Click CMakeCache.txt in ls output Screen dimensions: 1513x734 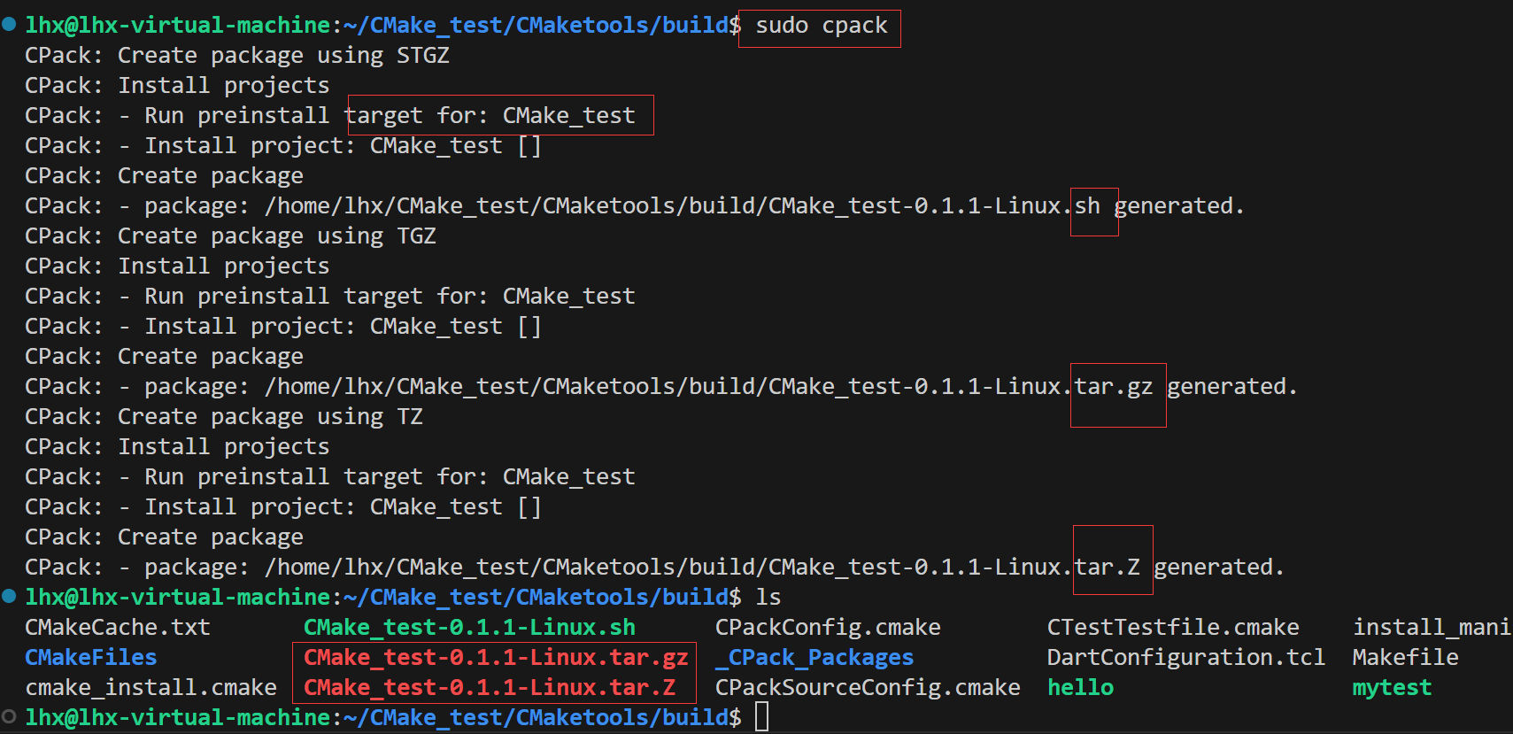(118, 628)
